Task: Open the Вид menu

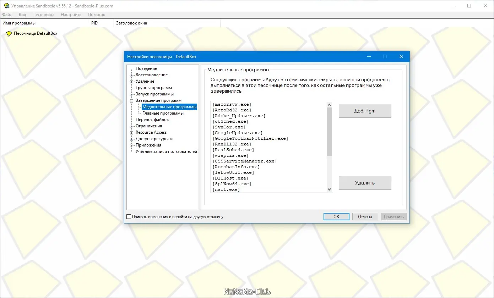Action: 22,15
